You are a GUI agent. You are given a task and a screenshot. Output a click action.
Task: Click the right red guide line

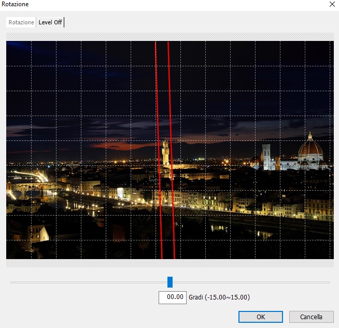(169, 104)
